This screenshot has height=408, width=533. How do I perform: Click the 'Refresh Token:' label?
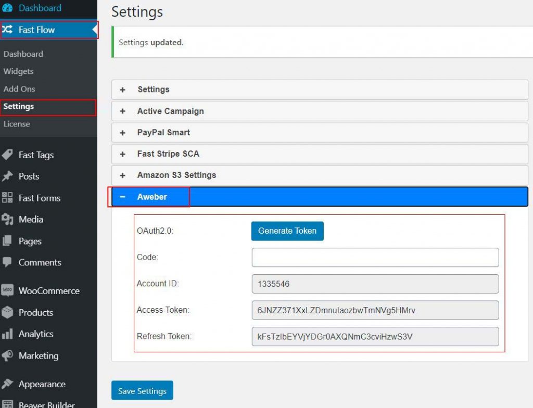click(x=164, y=336)
